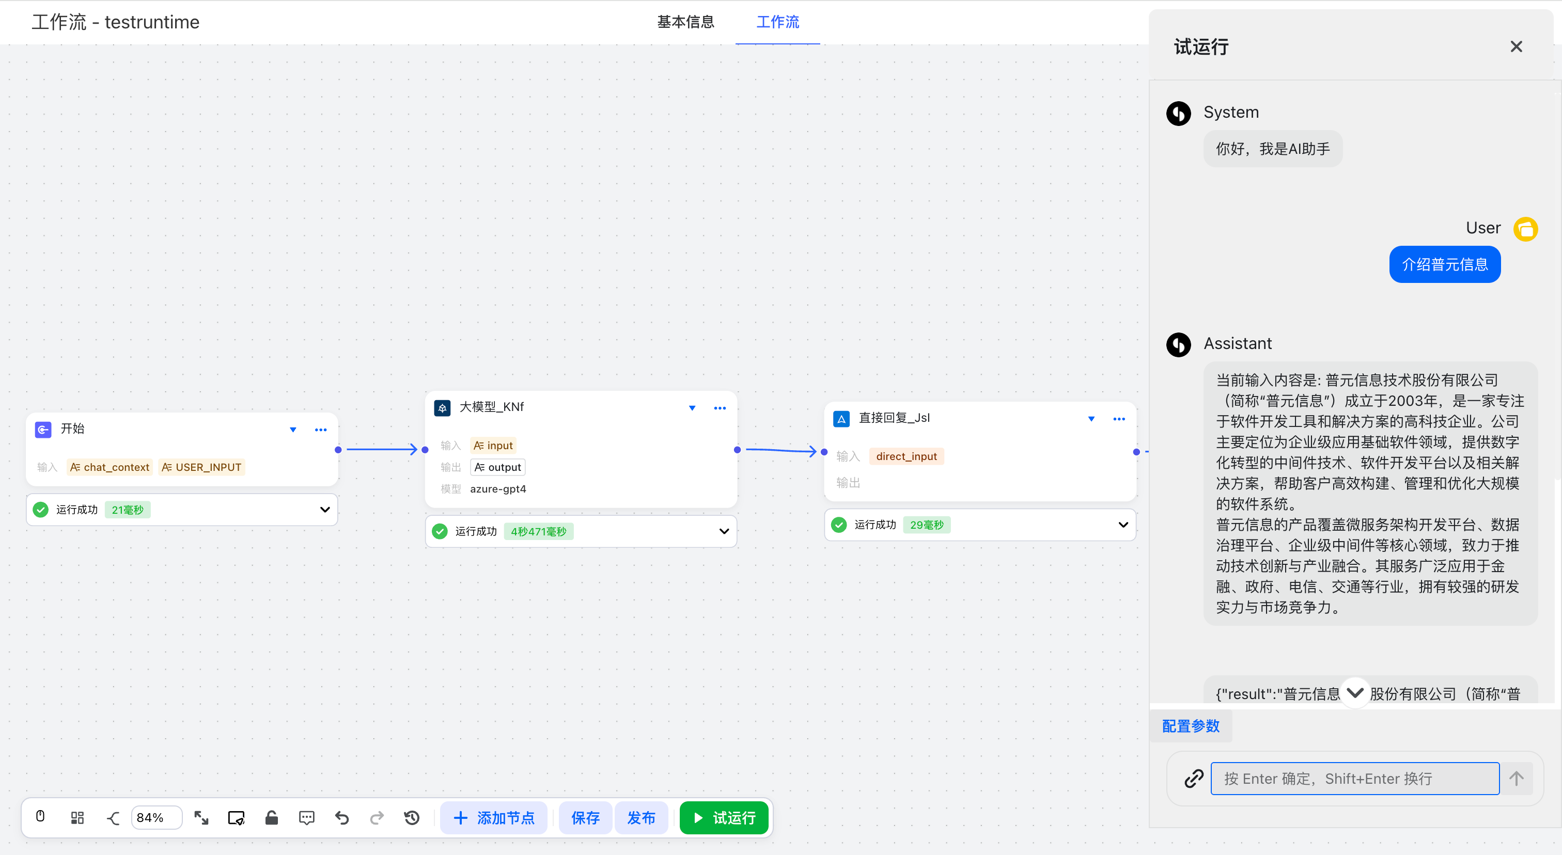Open the version history clock icon

click(412, 817)
